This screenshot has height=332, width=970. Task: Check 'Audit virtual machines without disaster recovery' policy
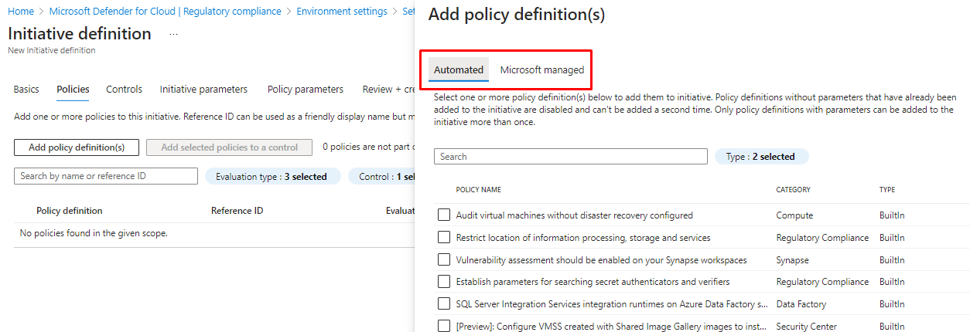pos(444,215)
